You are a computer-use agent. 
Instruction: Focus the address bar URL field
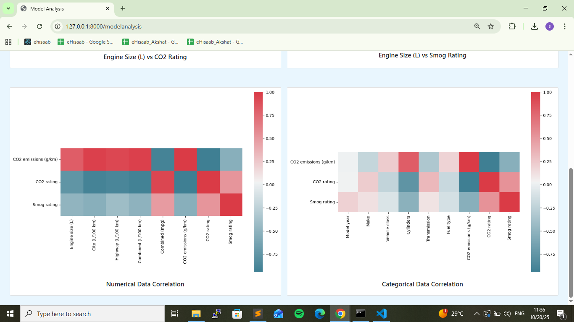252,26
